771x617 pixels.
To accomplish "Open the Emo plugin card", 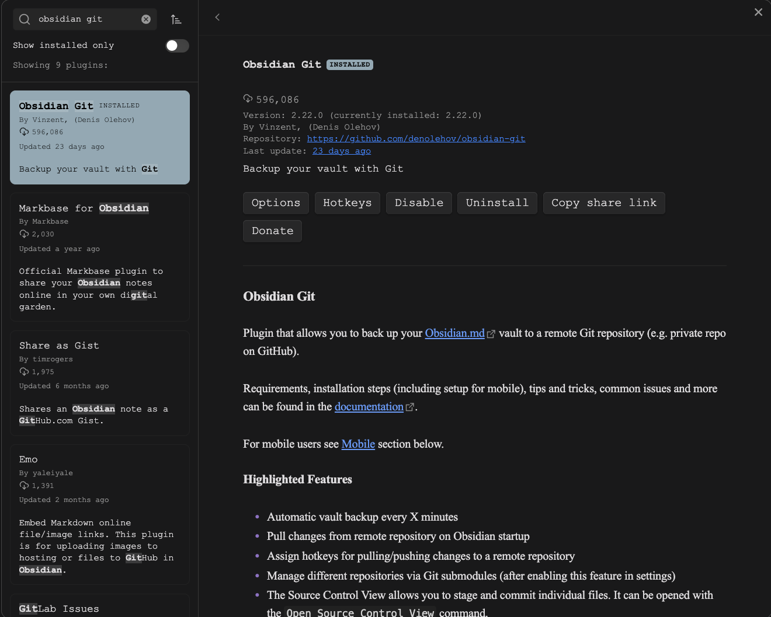I will [100, 514].
